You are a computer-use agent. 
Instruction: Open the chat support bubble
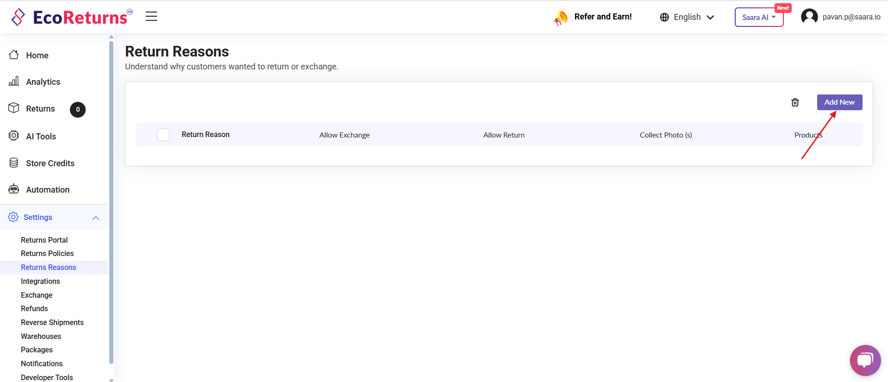coord(865,360)
